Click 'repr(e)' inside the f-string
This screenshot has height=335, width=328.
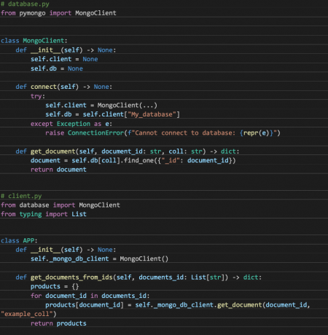point(257,133)
